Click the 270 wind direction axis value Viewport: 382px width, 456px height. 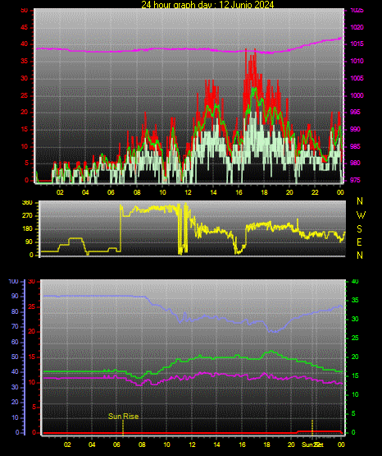point(27,216)
